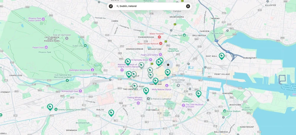
Task: Click the Gravity Climbing Centre green marker
Action: (56, 109)
